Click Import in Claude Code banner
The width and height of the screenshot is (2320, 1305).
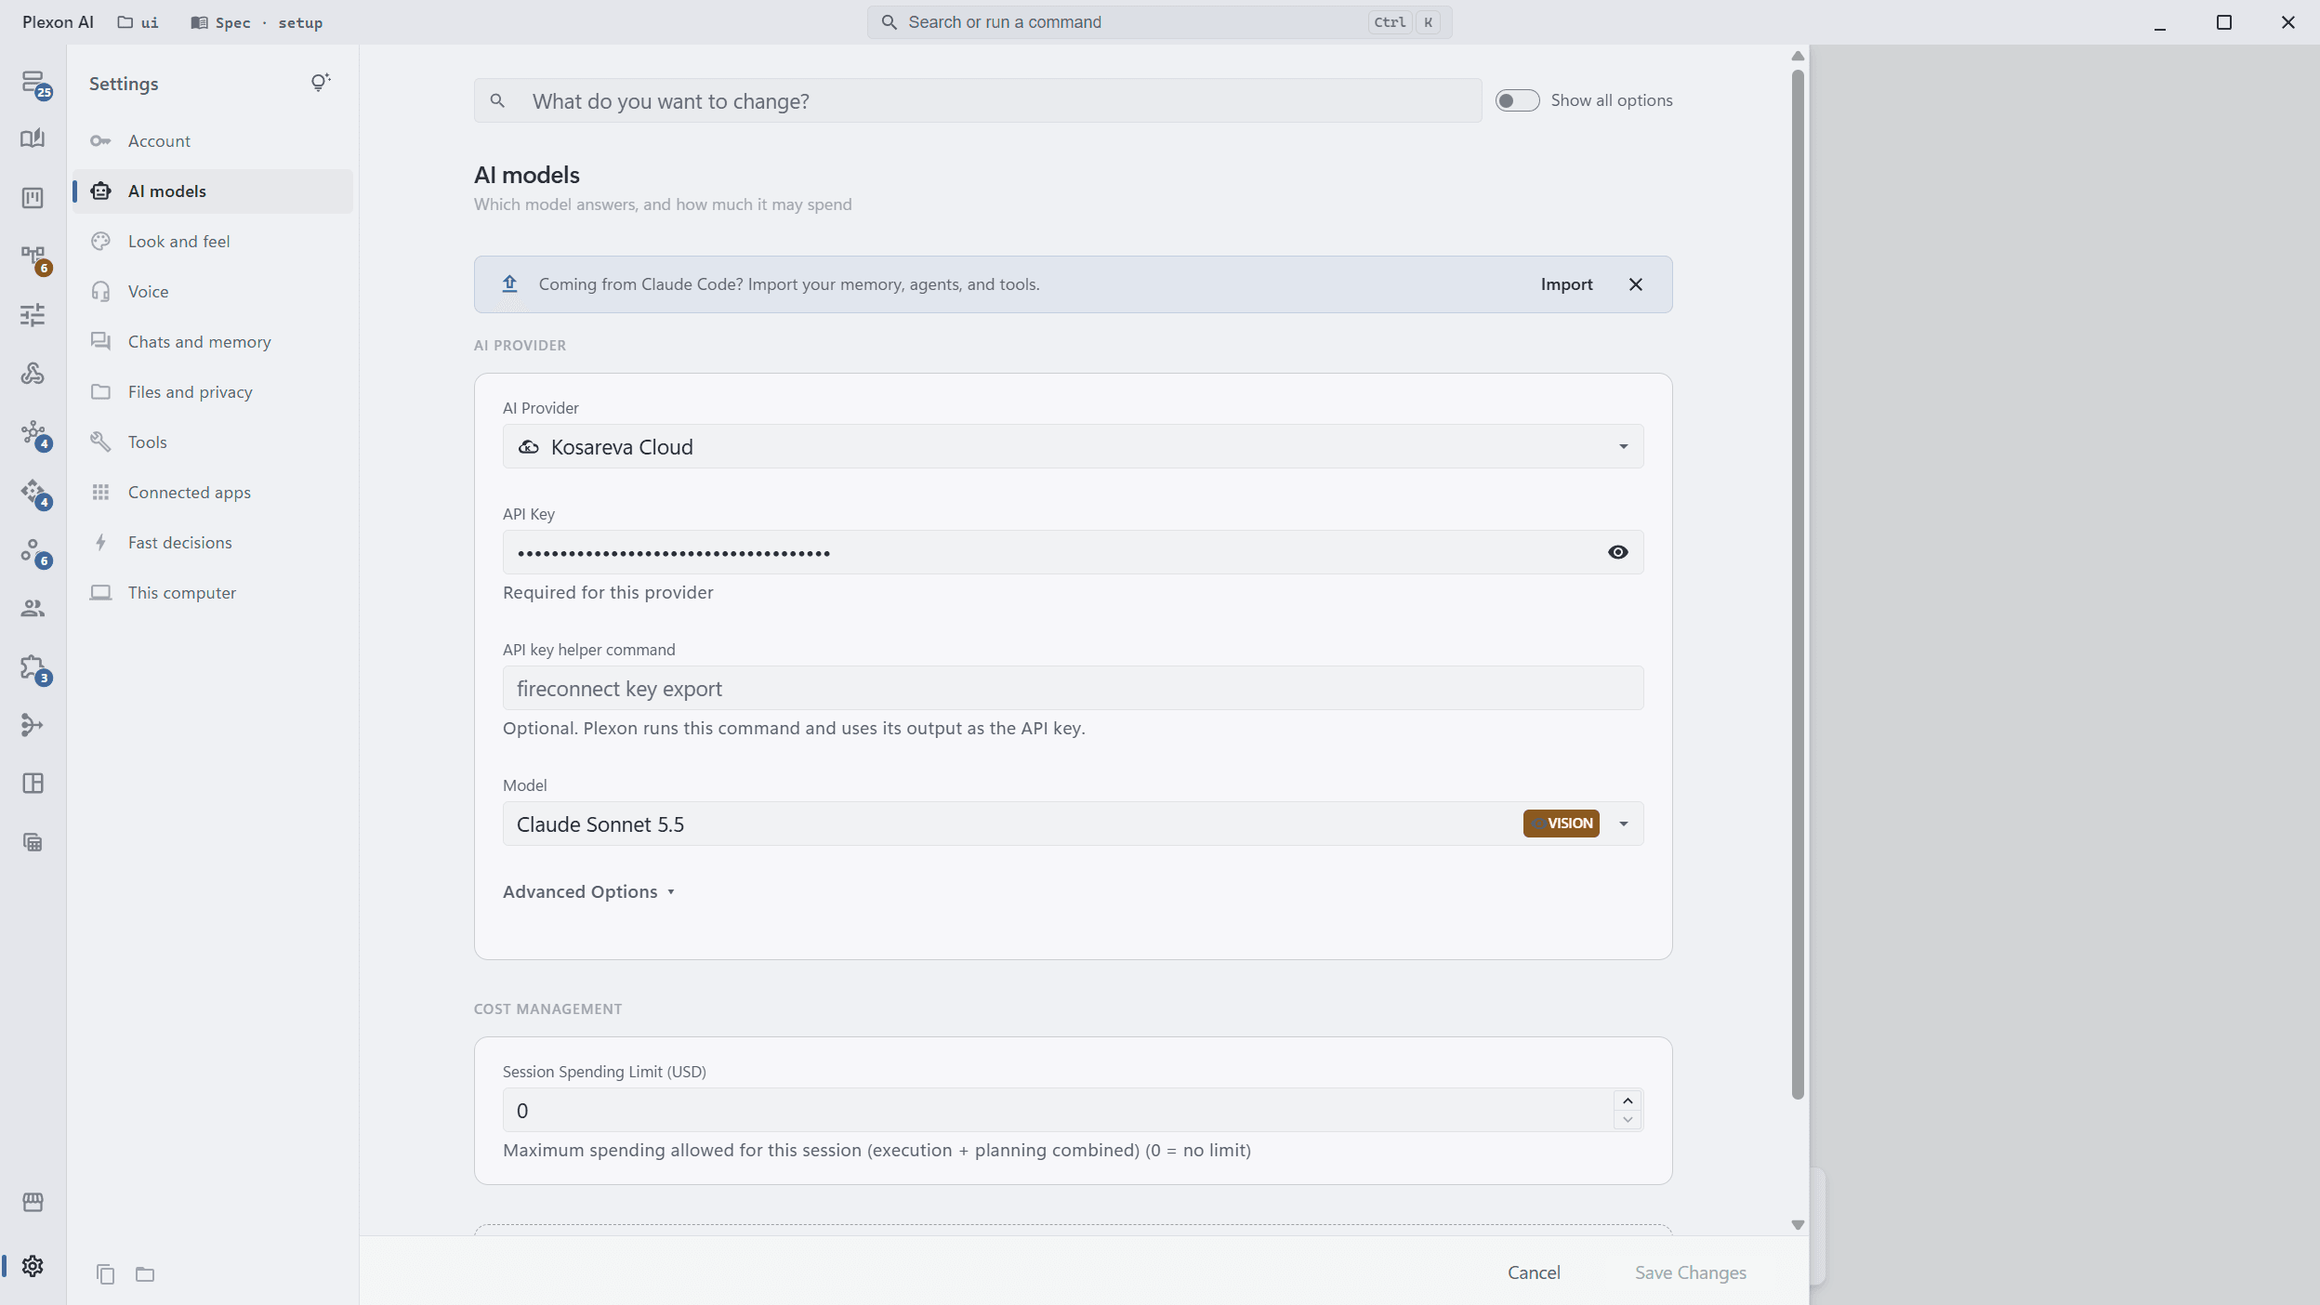pos(1566,284)
